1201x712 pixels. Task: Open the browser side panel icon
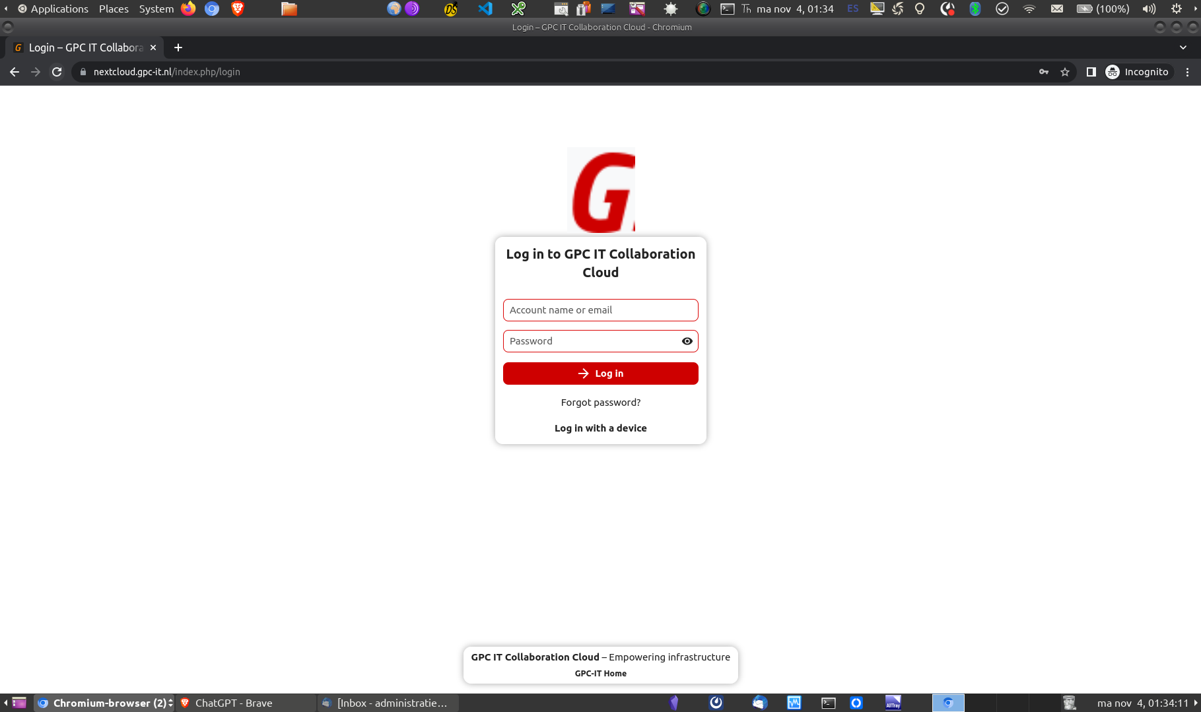1091,72
